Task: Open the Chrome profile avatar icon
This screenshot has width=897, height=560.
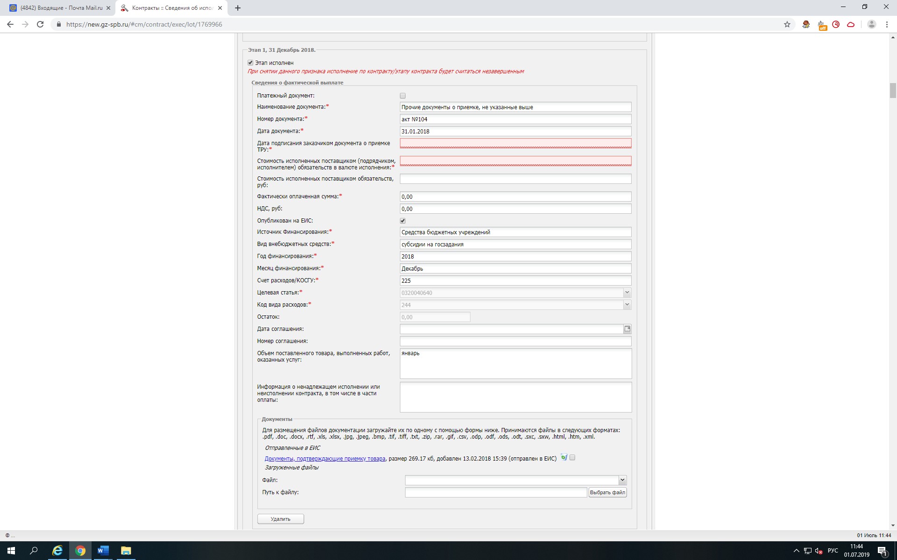Action: click(871, 24)
